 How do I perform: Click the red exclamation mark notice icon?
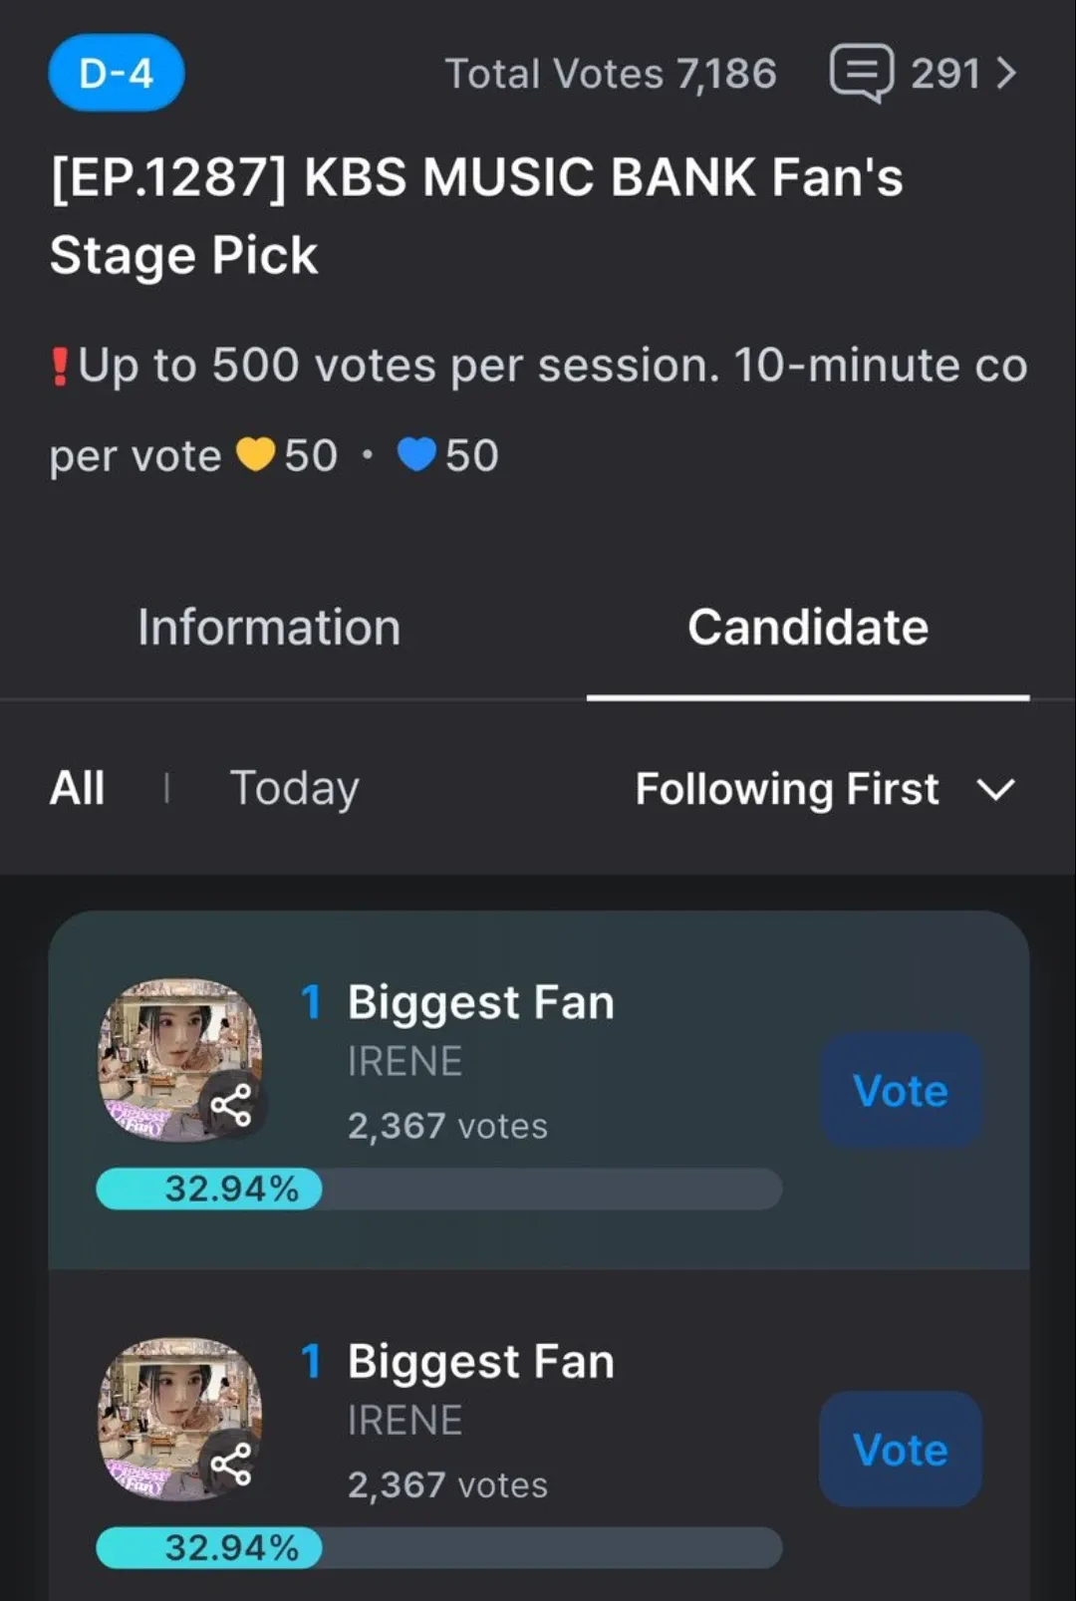[60, 366]
